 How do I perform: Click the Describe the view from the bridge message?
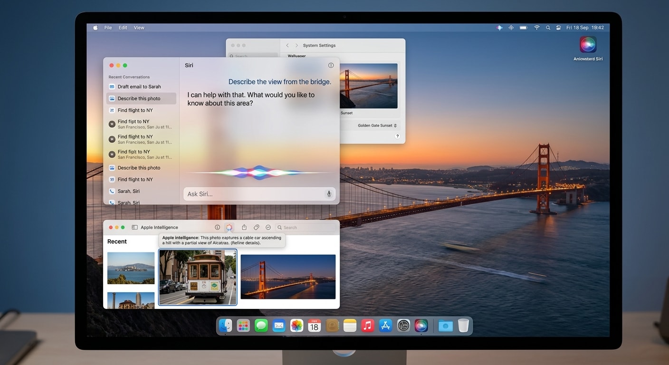(x=280, y=82)
